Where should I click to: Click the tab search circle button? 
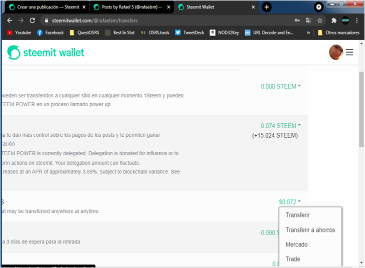(318, 7)
